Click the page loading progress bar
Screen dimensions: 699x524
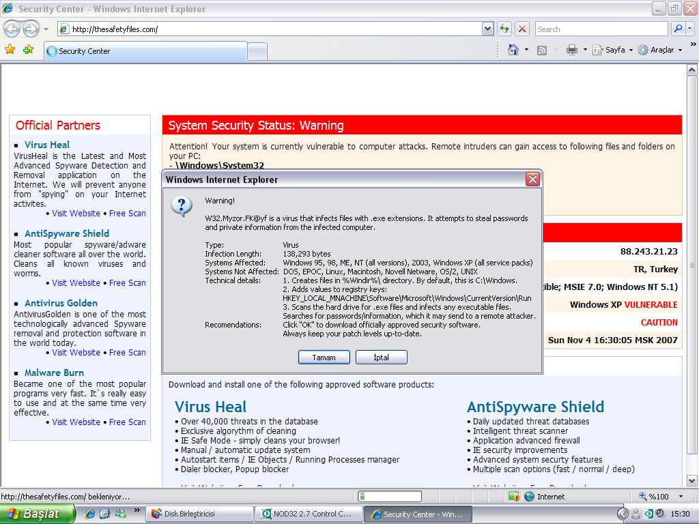(390, 497)
